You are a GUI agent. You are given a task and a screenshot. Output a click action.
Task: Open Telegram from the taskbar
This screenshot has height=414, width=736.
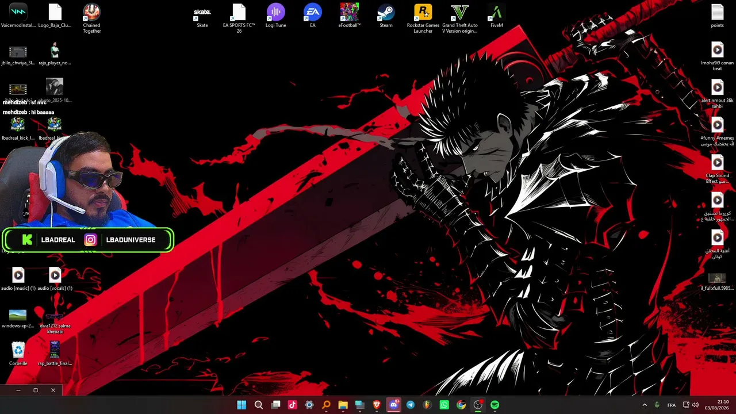tap(411, 405)
